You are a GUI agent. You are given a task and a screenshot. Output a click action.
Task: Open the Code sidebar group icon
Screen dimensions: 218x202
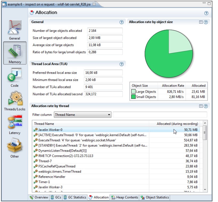pos(14,76)
